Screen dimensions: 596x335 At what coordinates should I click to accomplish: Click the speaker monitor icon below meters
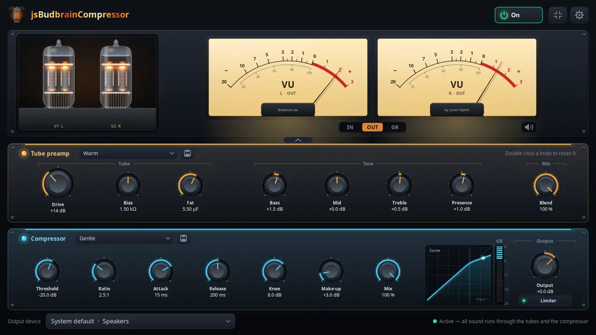pyautogui.click(x=528, y=127)
